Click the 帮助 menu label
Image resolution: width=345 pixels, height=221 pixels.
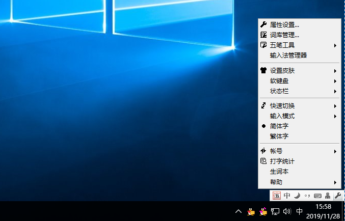276,182
